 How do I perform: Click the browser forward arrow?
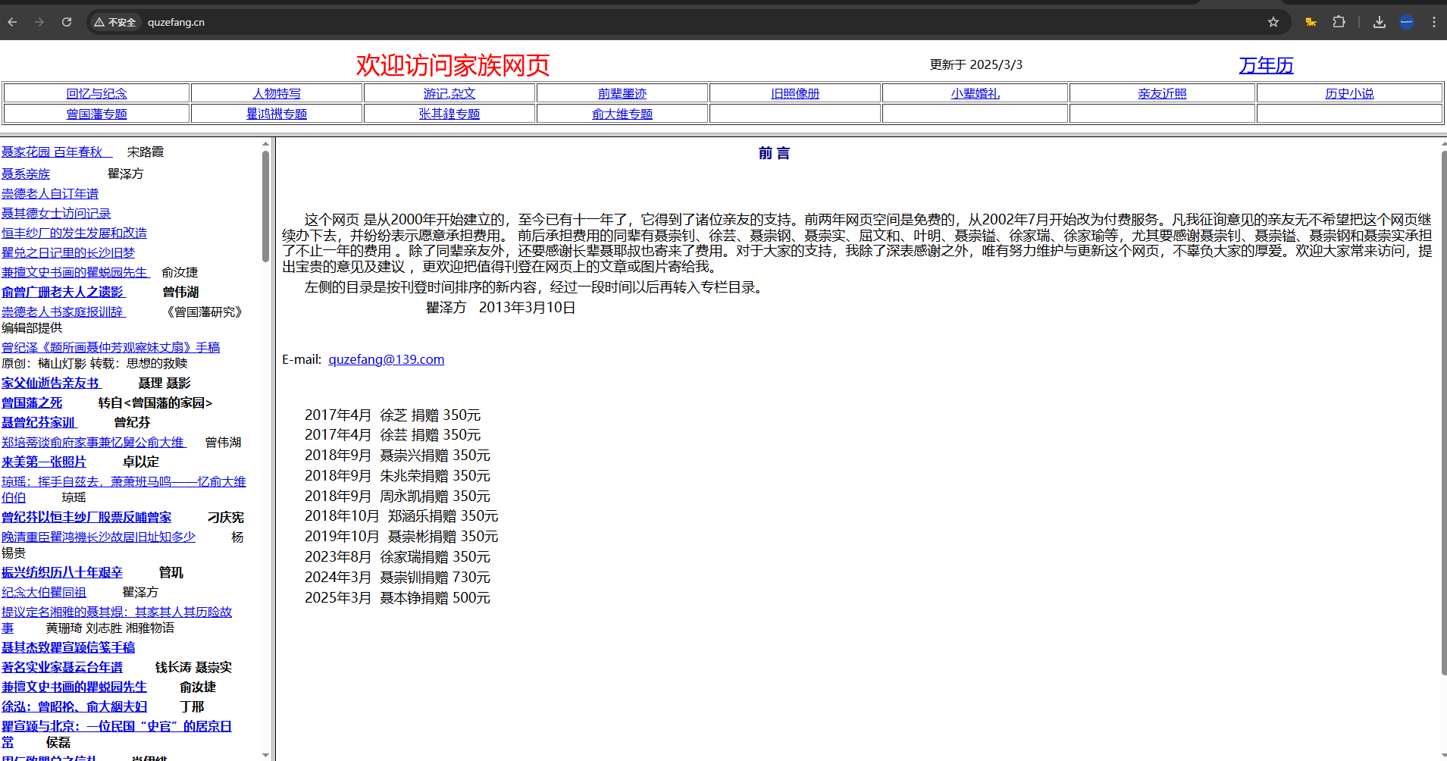pos(39,22)
